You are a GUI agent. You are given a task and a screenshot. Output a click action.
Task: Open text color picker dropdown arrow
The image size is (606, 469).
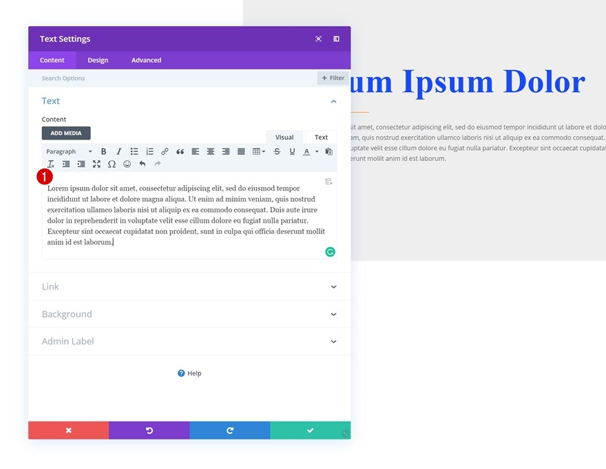[317, 151]
